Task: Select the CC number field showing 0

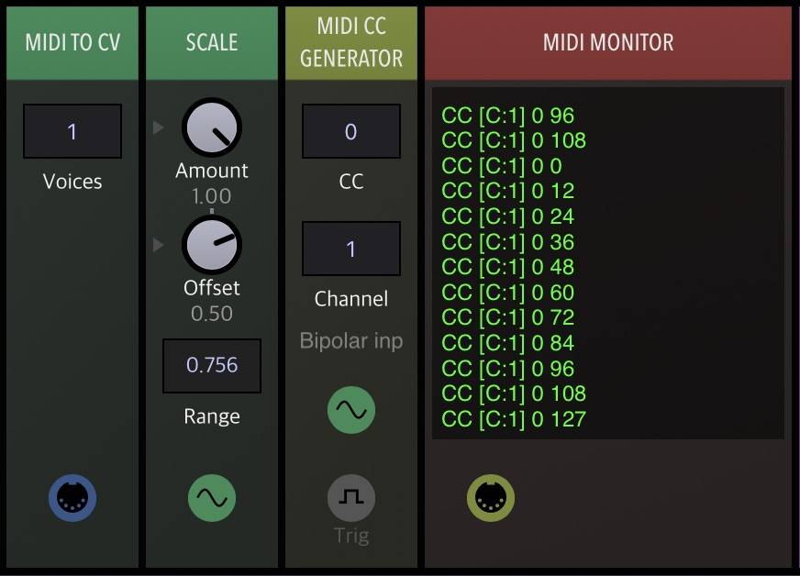Action: click(351, 131)
